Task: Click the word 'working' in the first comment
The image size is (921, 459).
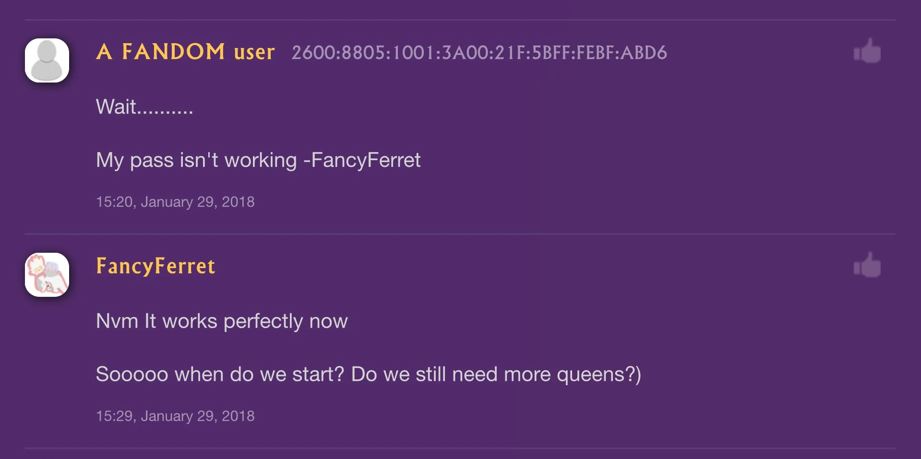Action: point(261,160)
